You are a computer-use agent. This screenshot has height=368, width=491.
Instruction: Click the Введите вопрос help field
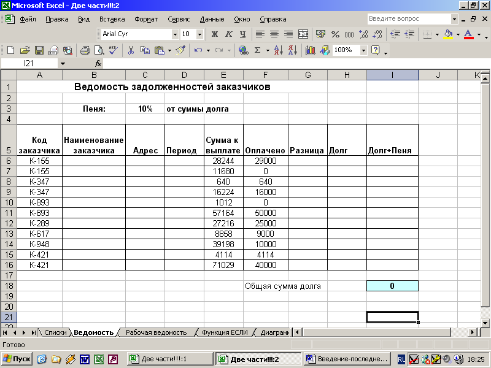click(409, 19)
